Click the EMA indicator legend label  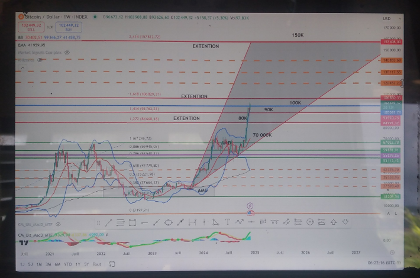[x=22, y=45]
